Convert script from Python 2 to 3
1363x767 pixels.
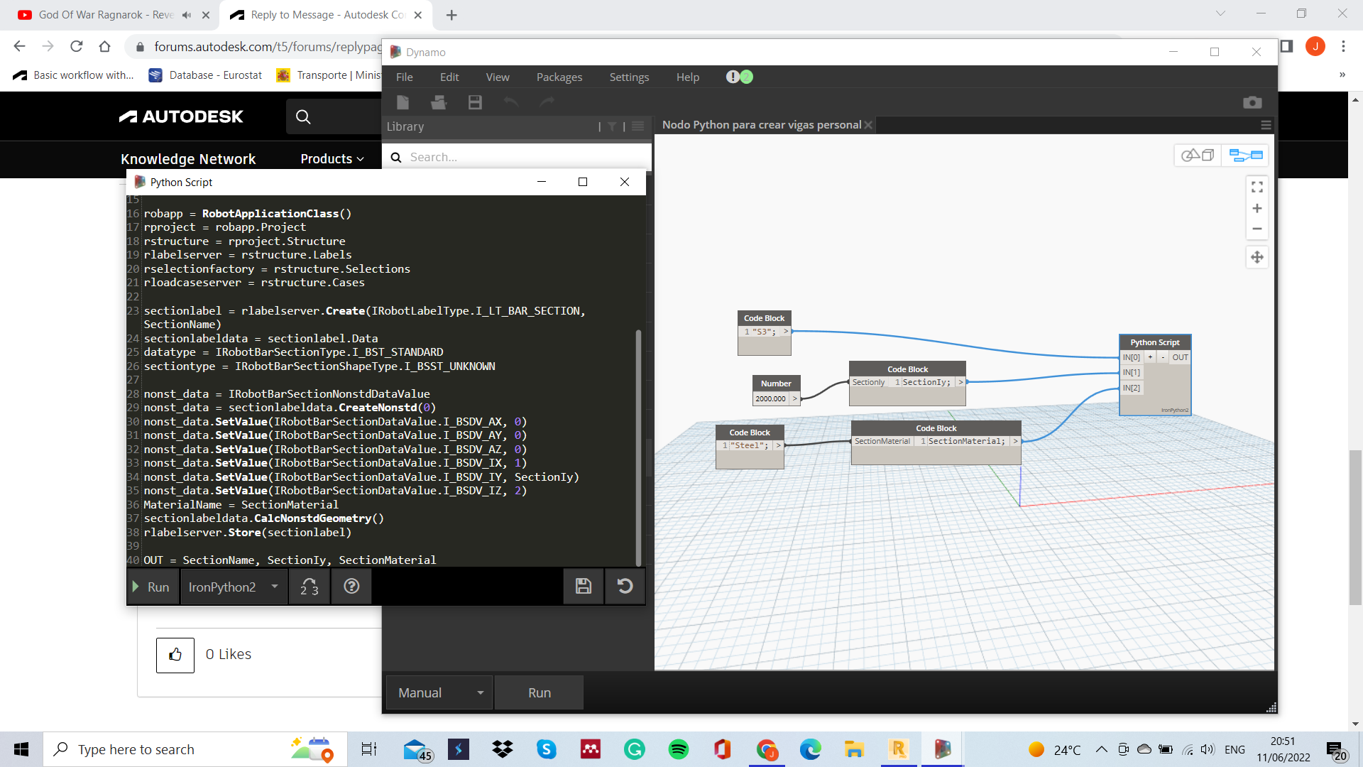(x=309, y=587)
